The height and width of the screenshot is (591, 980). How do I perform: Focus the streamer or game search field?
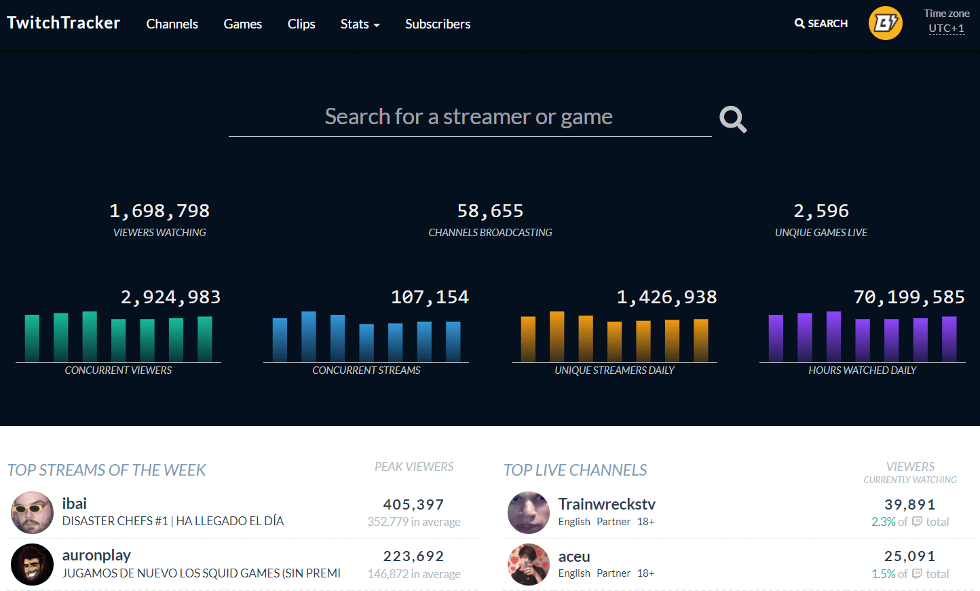point(470,117)
